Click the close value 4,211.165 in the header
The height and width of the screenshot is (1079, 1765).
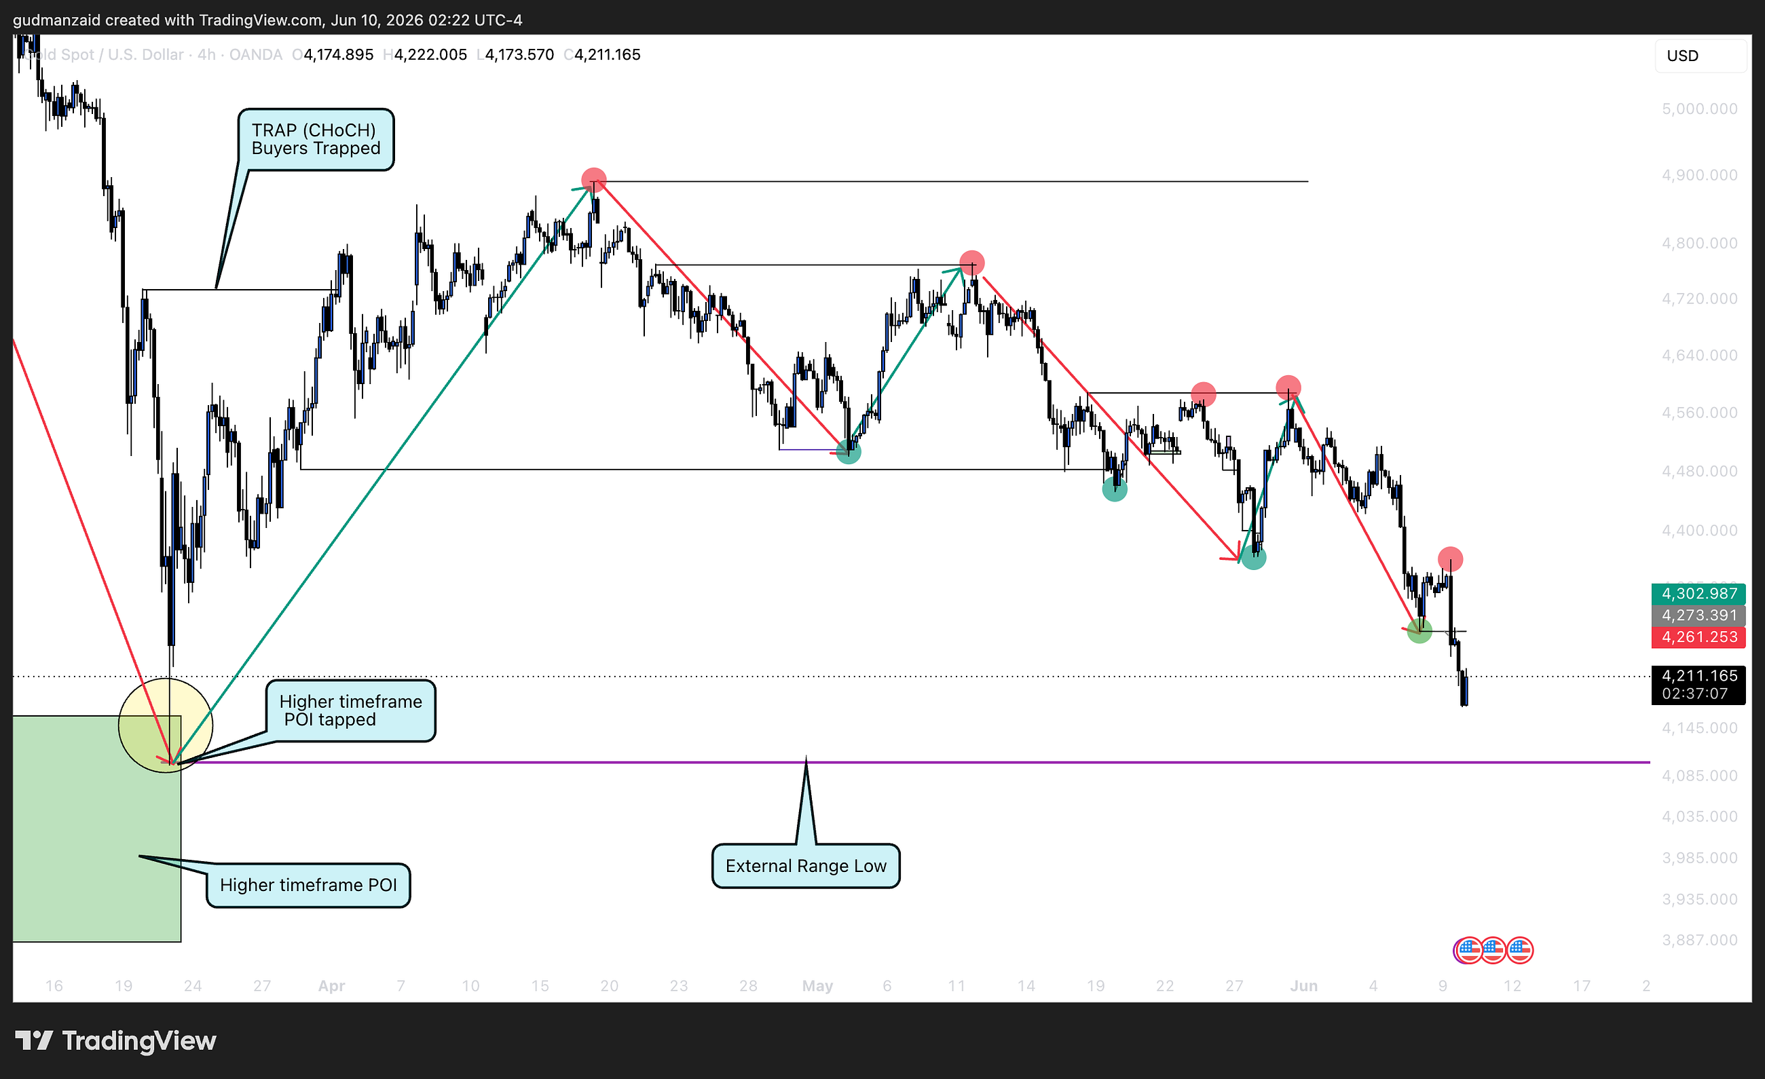coord(608,54)
